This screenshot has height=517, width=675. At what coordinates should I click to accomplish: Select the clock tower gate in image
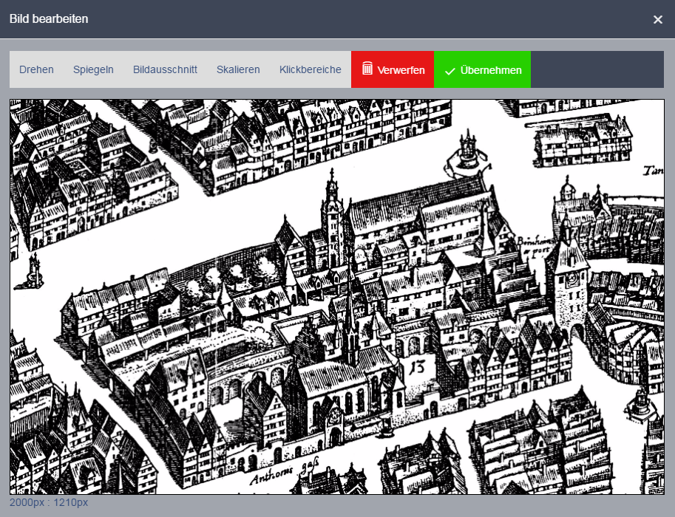(x=569, y=284)
